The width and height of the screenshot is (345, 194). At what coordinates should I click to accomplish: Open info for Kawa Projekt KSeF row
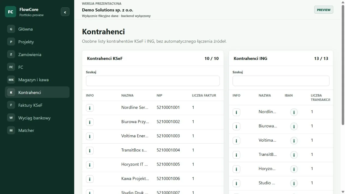[90, 179]
